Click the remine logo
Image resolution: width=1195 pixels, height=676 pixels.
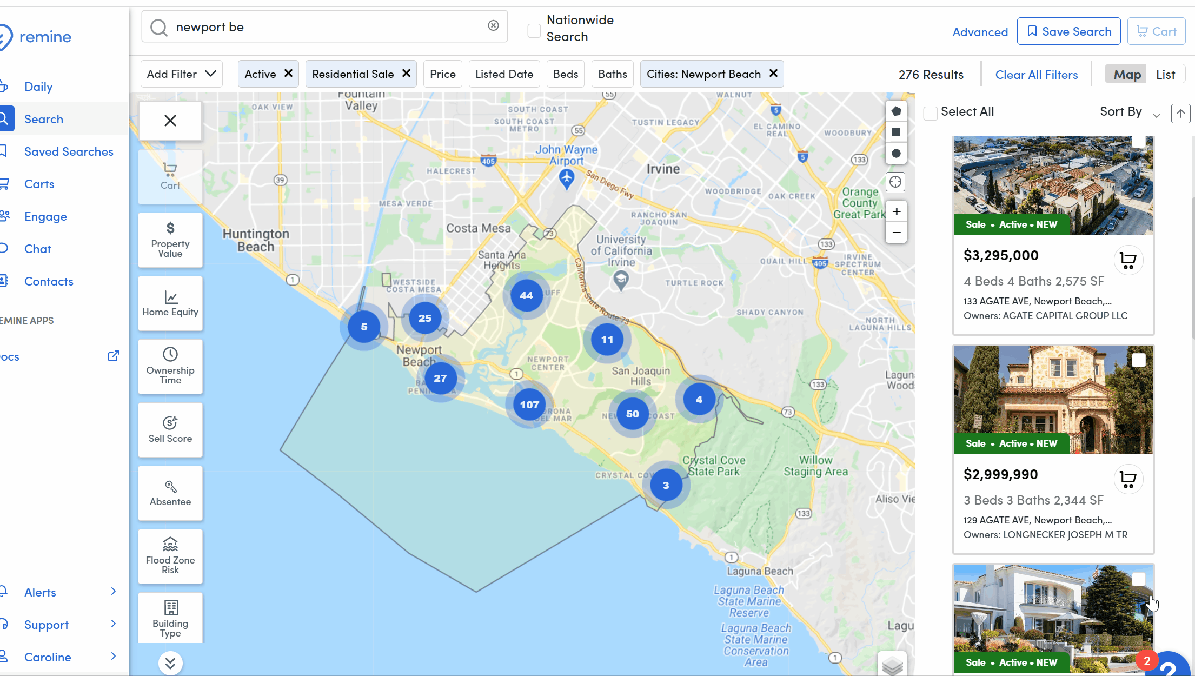click(36, 37)
